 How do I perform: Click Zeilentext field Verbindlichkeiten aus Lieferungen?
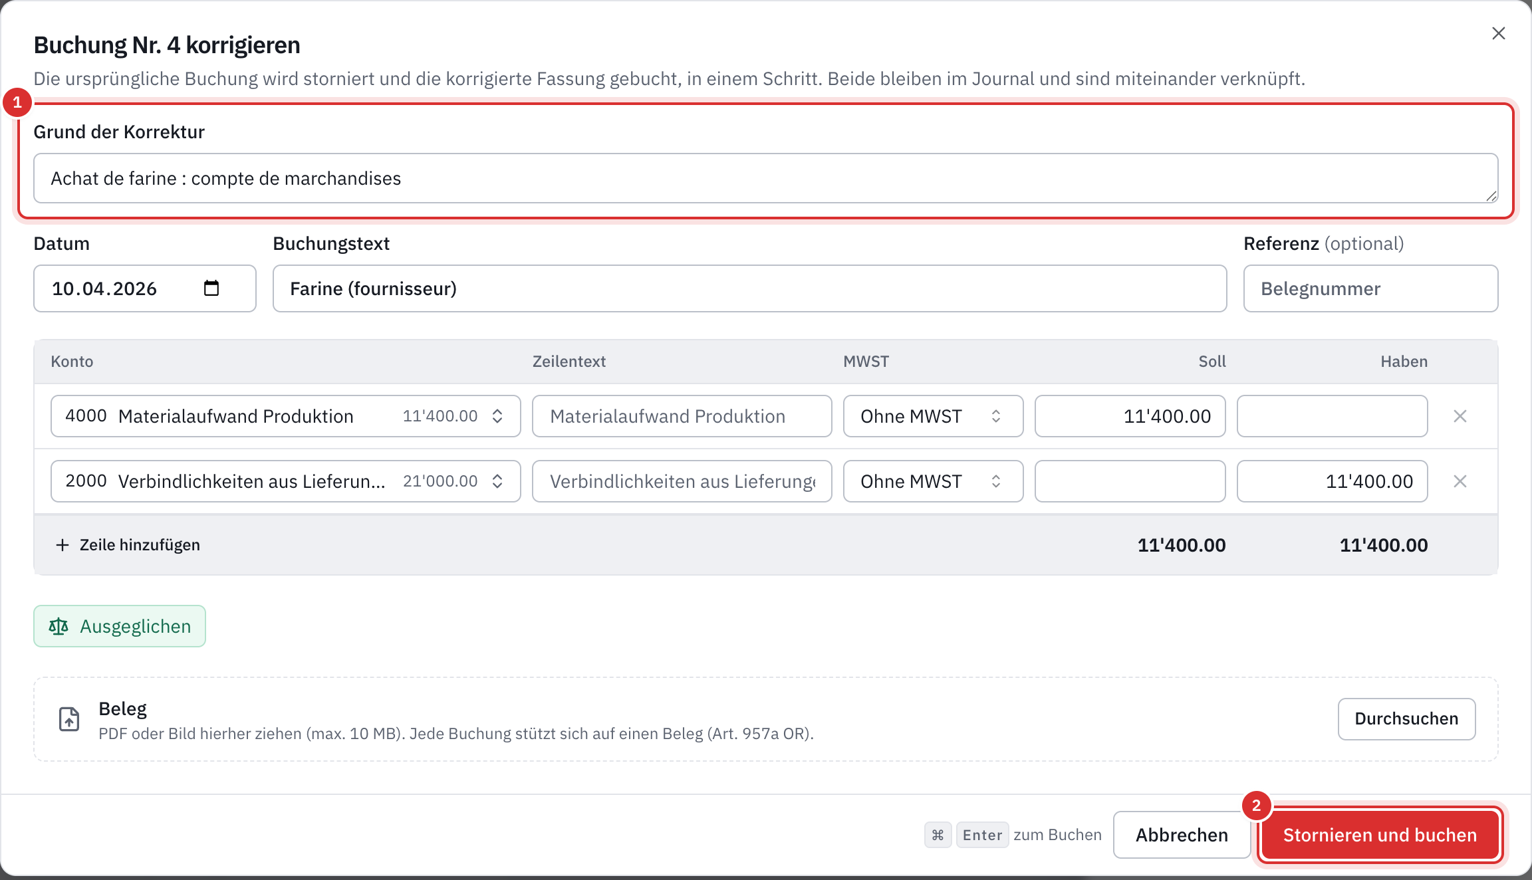pyautogui.click(x=682, y=481)
